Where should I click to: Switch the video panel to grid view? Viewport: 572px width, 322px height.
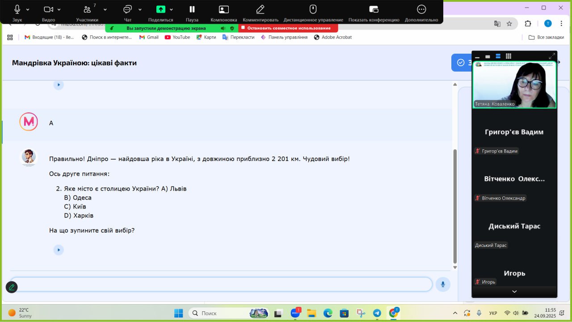pyautogui.click(x=508, y=56)
